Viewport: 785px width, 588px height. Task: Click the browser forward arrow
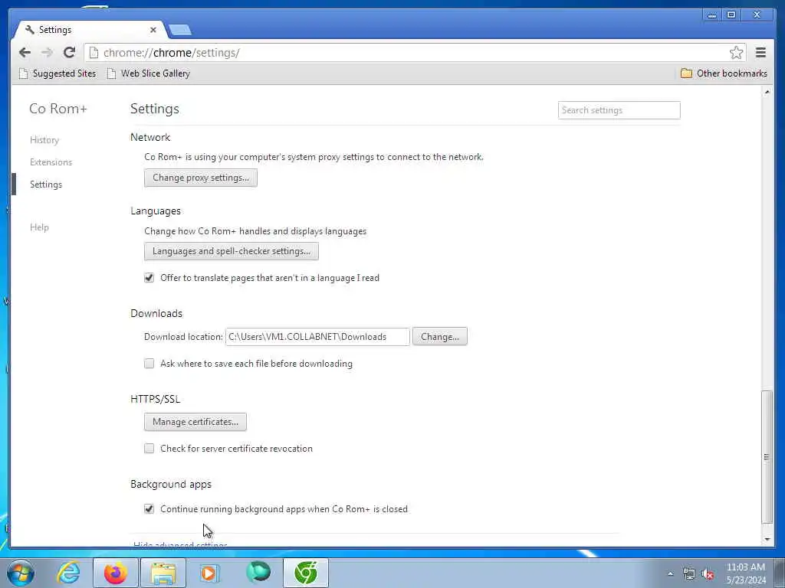pyautogui.click(x=47, y=53)
